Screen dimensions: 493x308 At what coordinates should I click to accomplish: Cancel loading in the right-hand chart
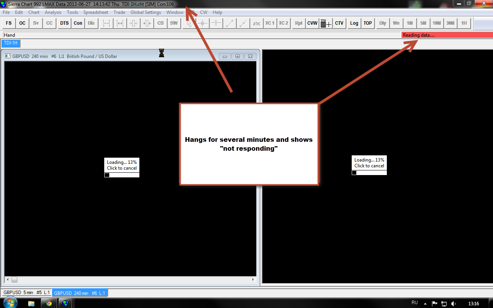pyautogui.click(x=369, y=163)
